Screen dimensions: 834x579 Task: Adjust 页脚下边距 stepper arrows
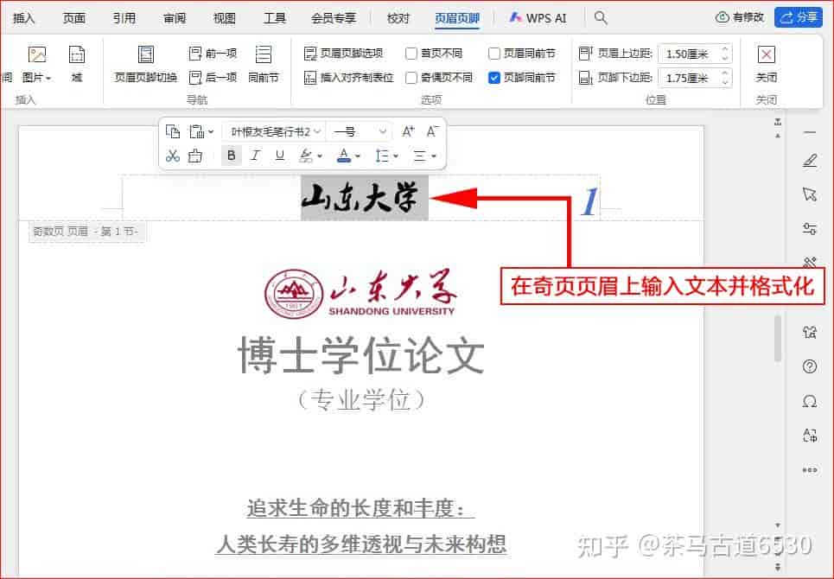(725, 78)
